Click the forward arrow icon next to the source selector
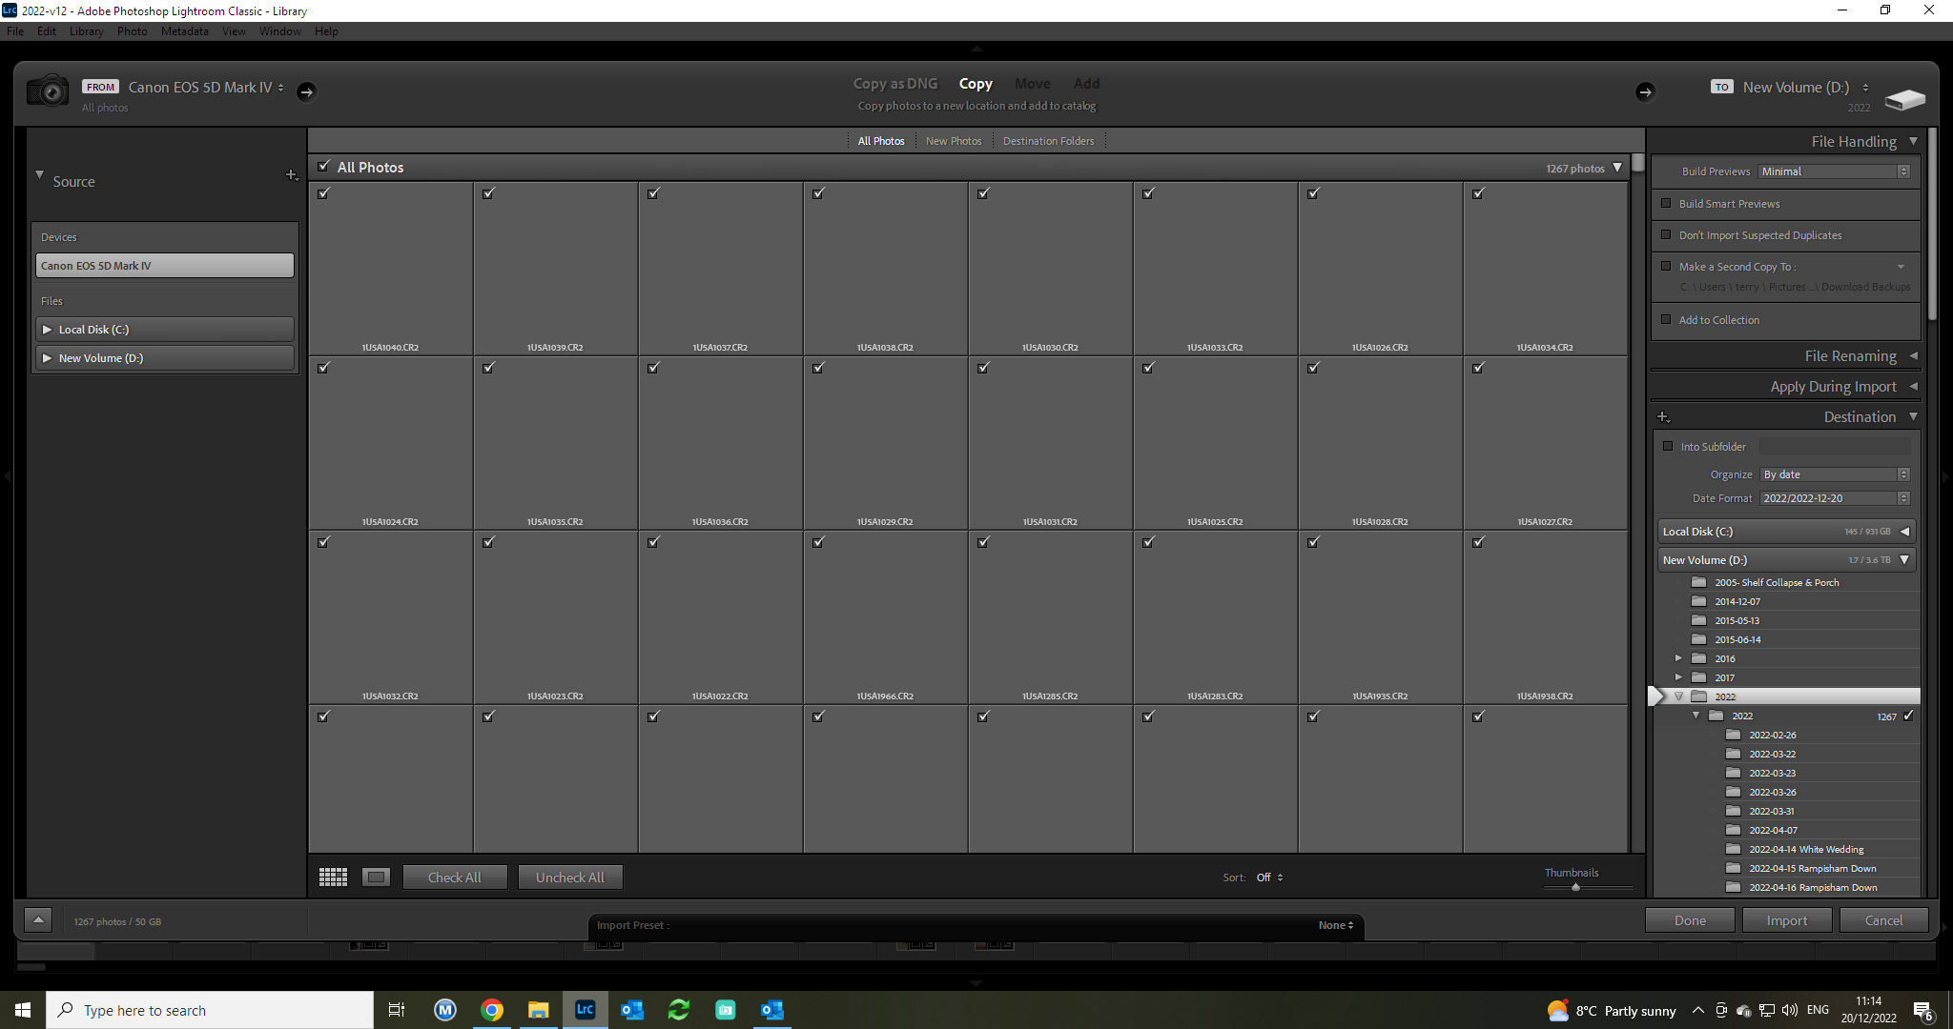 (x=306, y=91)
